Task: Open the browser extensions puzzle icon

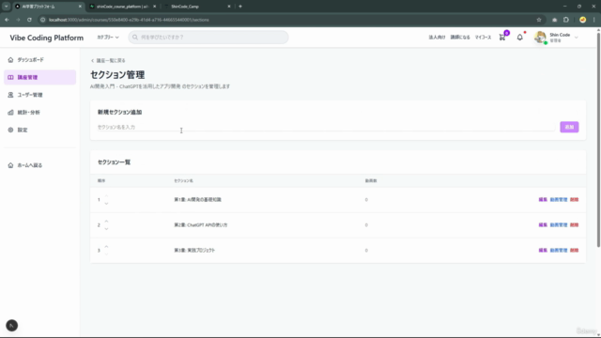Action: point(566,20)
